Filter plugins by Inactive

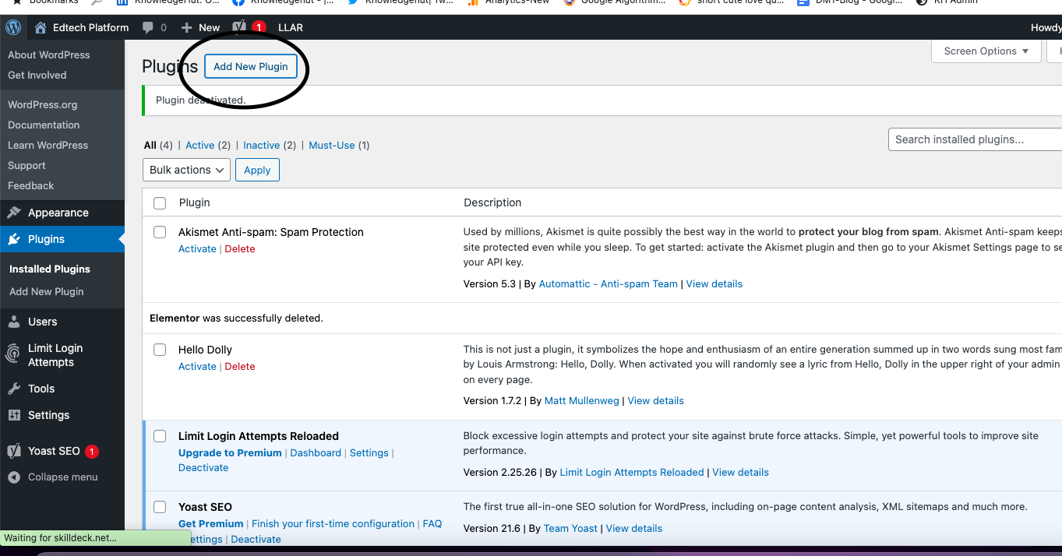[x=262, y=145]
